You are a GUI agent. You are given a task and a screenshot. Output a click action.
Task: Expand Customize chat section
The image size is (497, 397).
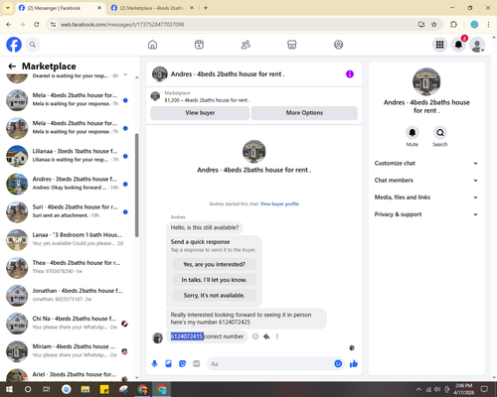(426, 163)
